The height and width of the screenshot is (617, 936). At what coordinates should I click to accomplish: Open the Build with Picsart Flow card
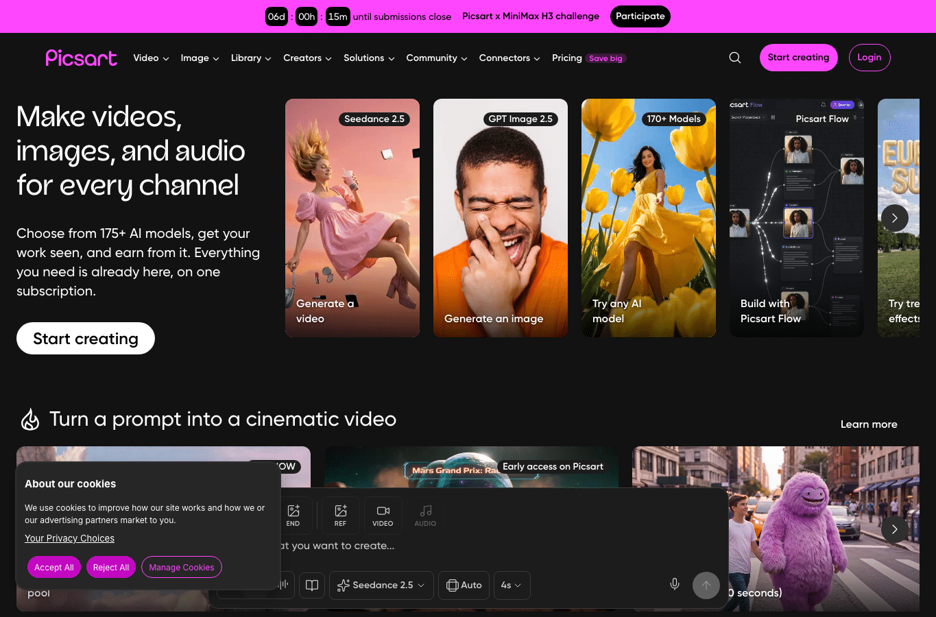coord(797,218)
